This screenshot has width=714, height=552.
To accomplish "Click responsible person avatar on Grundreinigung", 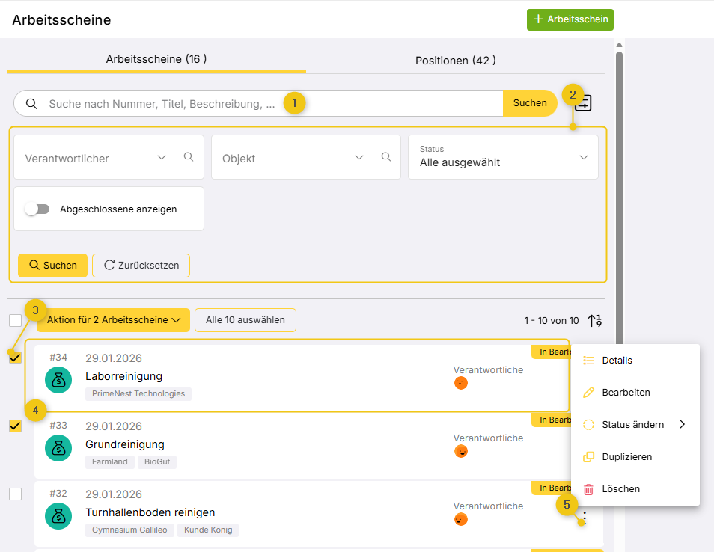I will (461, 451).
